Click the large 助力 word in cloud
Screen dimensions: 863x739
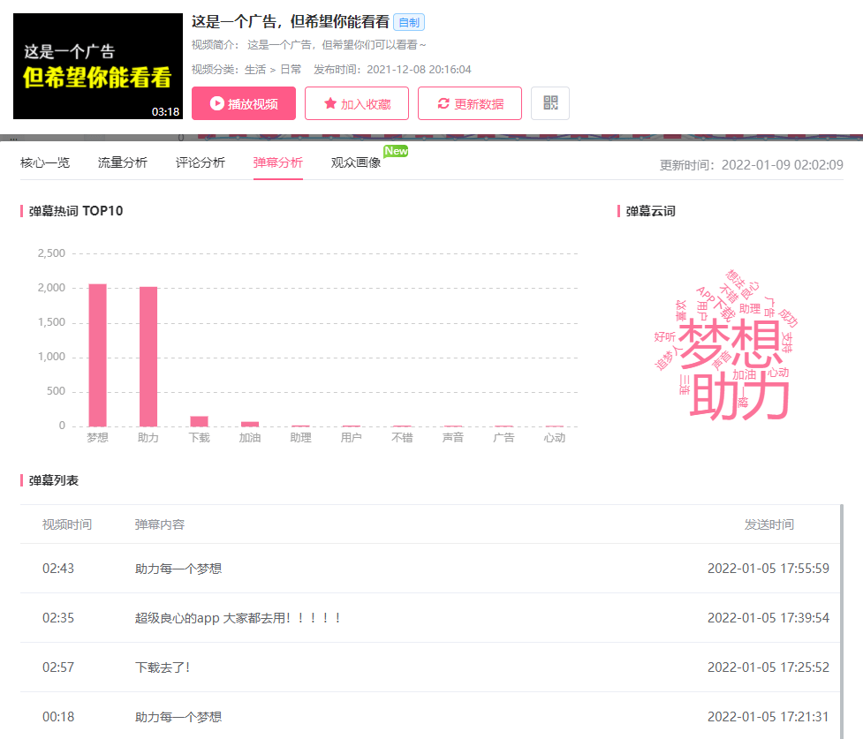click(x=738, y=397)
